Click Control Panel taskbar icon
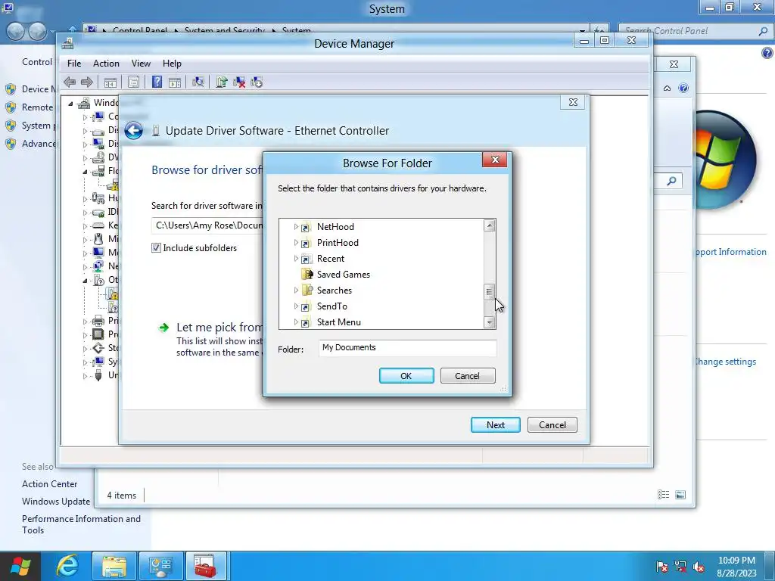The height and width of the screenshot is (581, 775). 160,566
